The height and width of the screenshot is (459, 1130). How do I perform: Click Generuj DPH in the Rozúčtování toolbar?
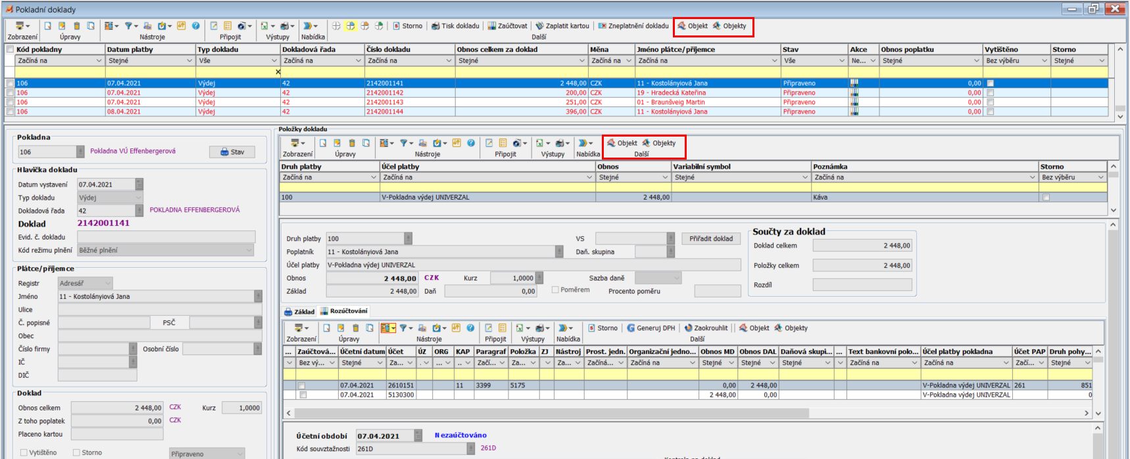(x=651, y=328)
